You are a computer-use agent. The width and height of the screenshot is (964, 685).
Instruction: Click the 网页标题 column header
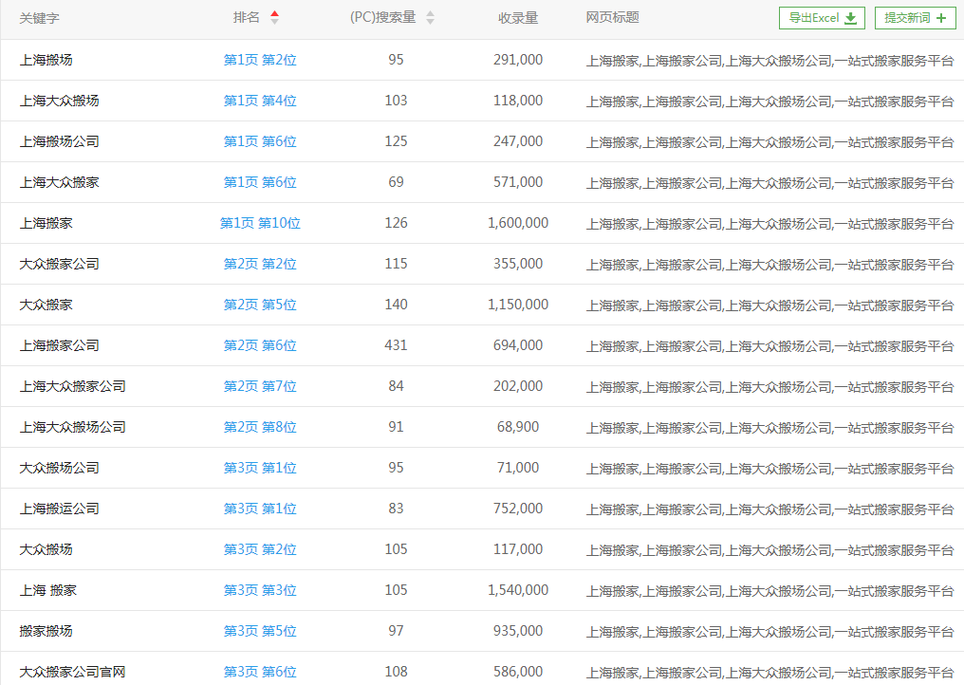click(x=612, y=17)
